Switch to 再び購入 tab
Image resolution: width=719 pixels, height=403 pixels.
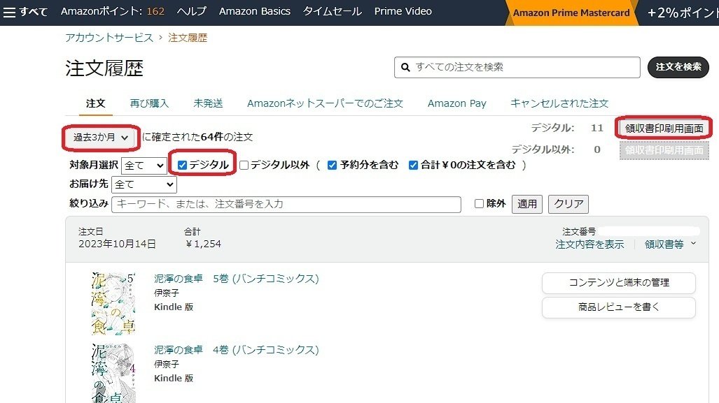point(150,103)
